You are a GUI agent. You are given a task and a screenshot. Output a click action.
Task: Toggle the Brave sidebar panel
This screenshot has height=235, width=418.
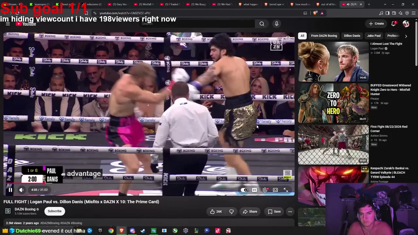click(387, 13)
